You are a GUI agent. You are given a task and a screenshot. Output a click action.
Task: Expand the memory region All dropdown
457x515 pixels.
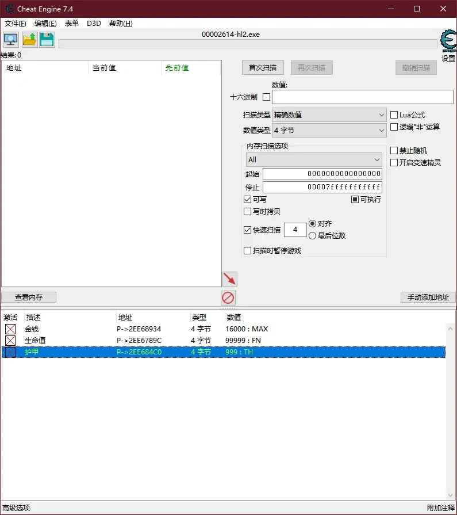tap(314, 159)
